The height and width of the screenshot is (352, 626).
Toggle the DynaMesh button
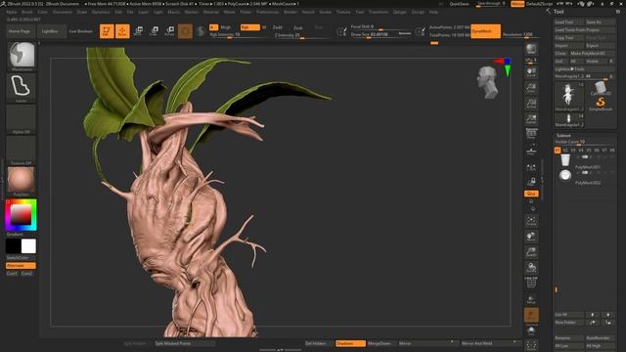pyautogui.click(x=485, y=31)
